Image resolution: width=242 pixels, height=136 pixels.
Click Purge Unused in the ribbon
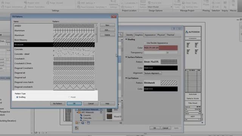[54, 3]
